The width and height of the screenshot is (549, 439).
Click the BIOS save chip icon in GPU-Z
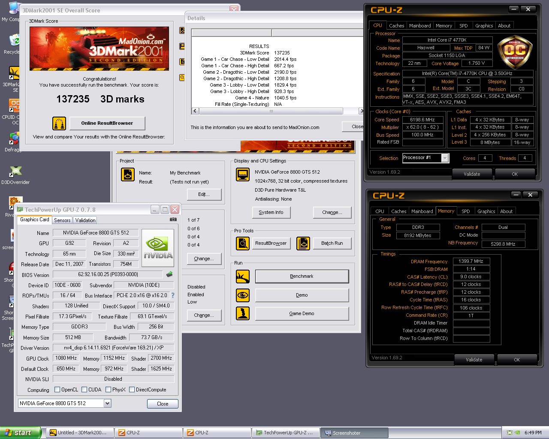(169, 274)
